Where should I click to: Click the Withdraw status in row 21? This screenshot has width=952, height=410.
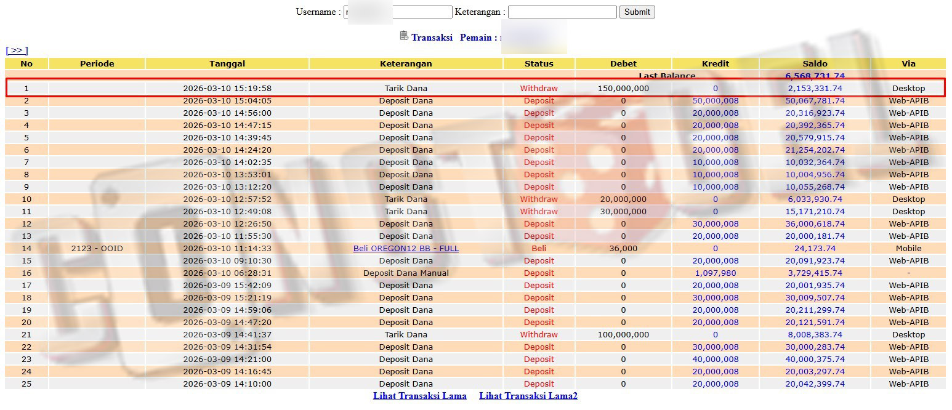(x=539, y=334)
